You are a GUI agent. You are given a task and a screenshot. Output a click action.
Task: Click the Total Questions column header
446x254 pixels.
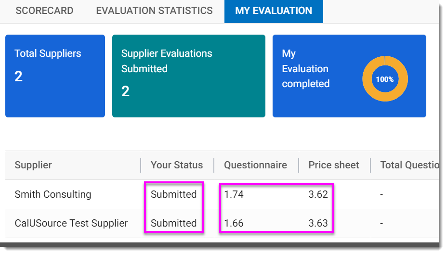[x=409, y=165]
